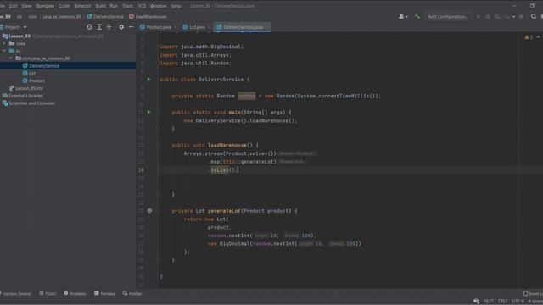
Task: Expand the .idea folder
Action: pos(4,43)
